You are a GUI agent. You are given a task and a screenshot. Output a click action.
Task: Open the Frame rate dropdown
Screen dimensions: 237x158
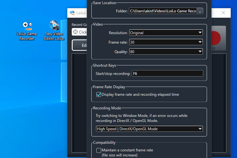pyautogui.click(x=166, y=42)
